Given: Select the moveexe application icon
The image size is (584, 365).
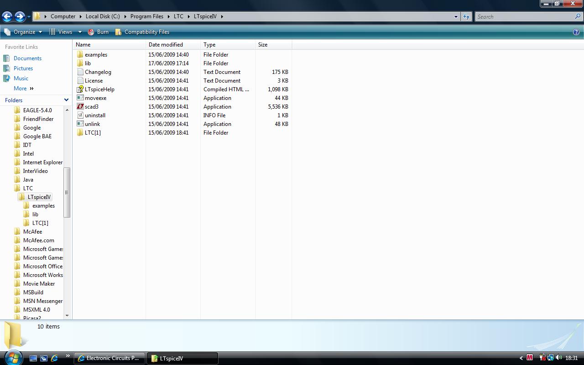Looking at the screenshot, I should (x=80, y=98).
